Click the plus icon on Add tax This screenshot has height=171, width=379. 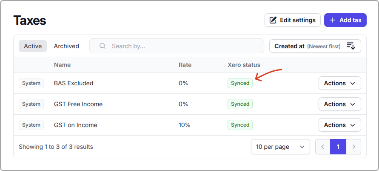pyautogui.click(x=333, y=20)
